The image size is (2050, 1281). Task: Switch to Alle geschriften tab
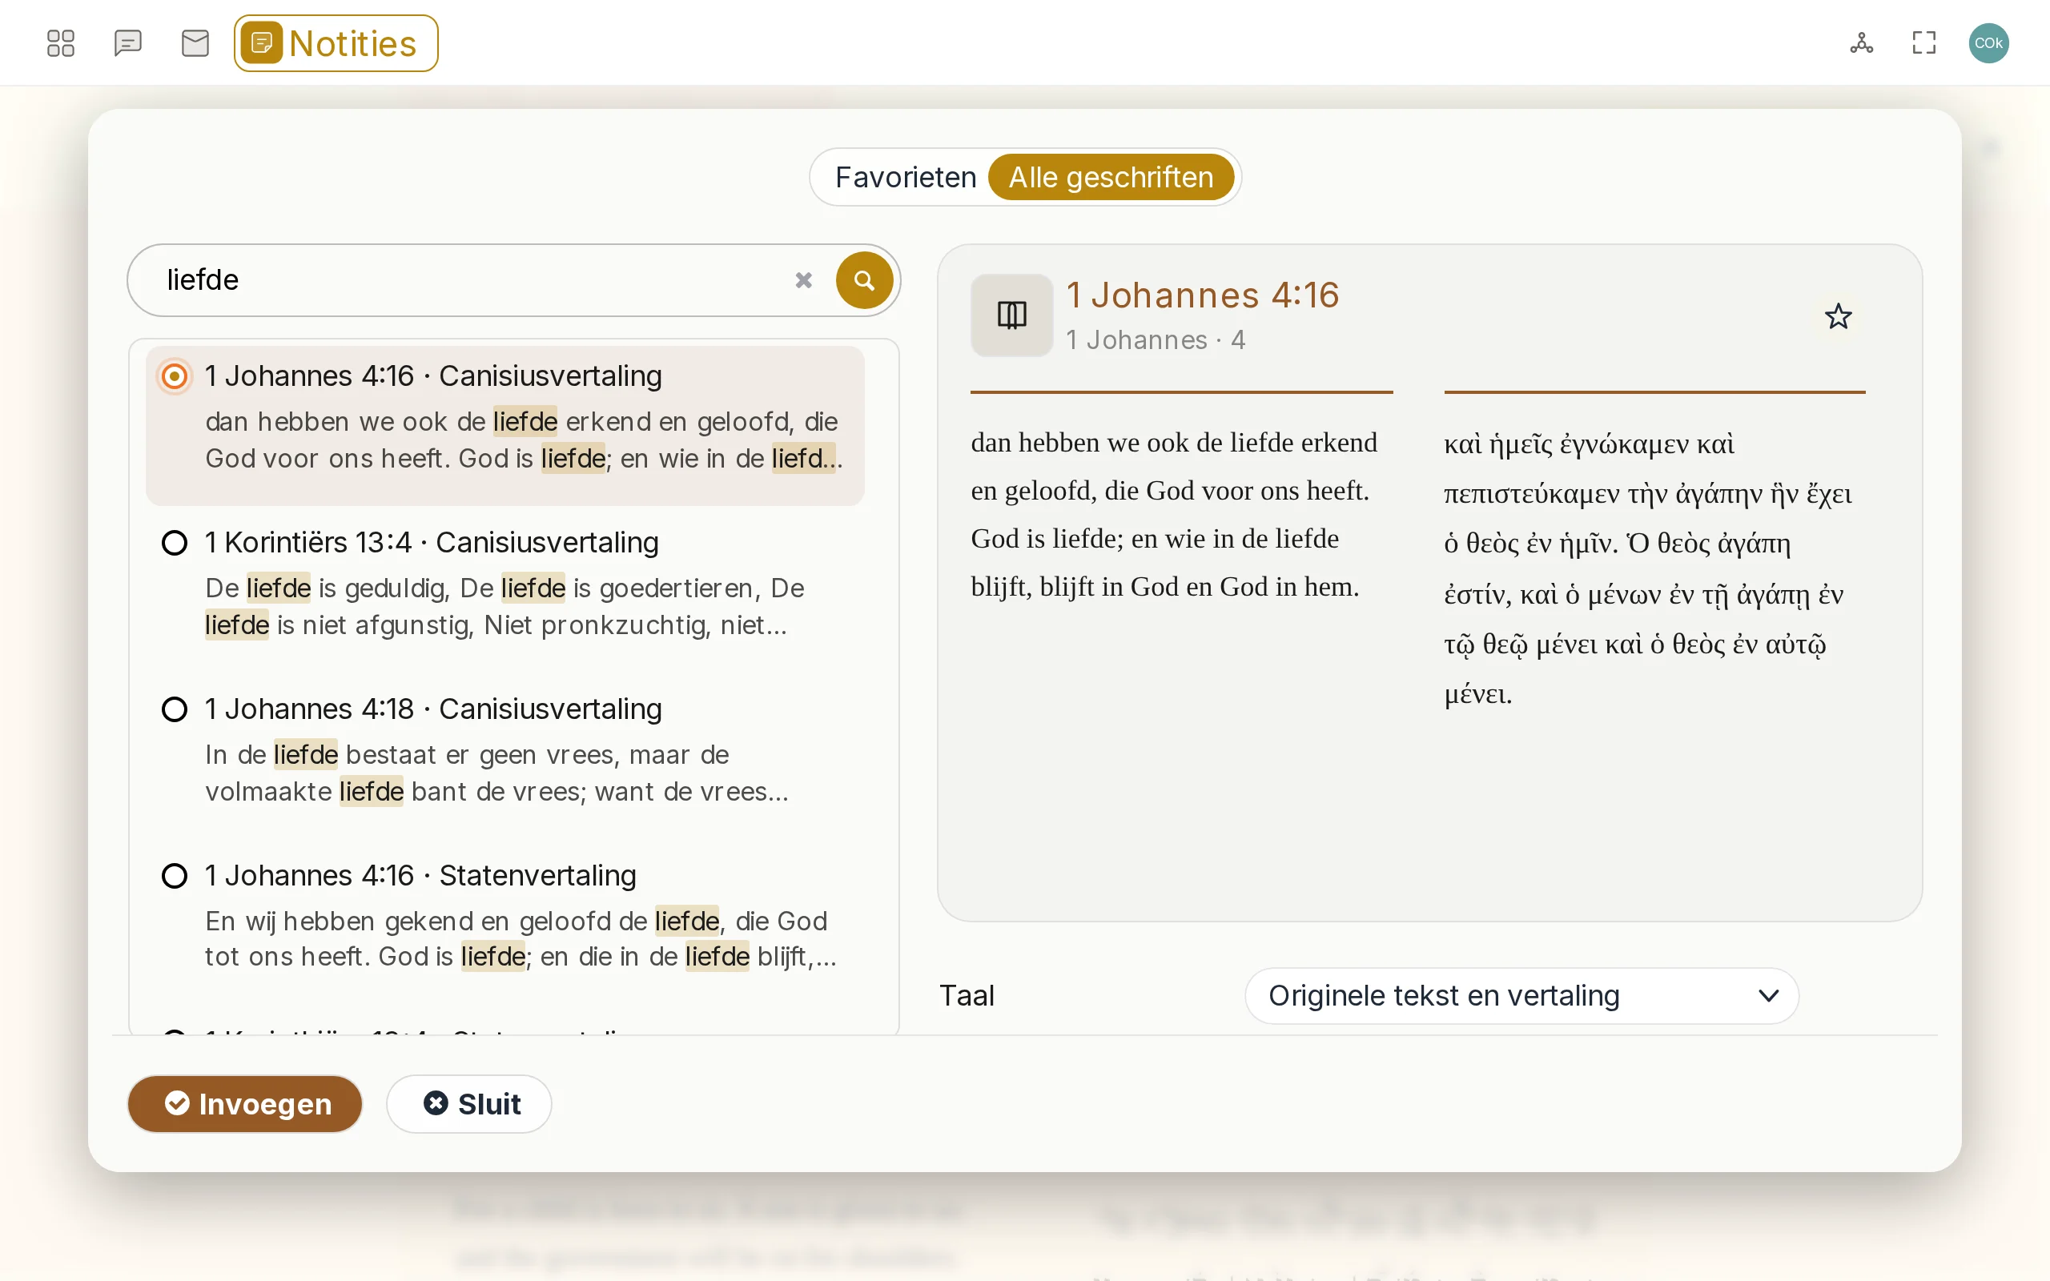[1111, 177]
